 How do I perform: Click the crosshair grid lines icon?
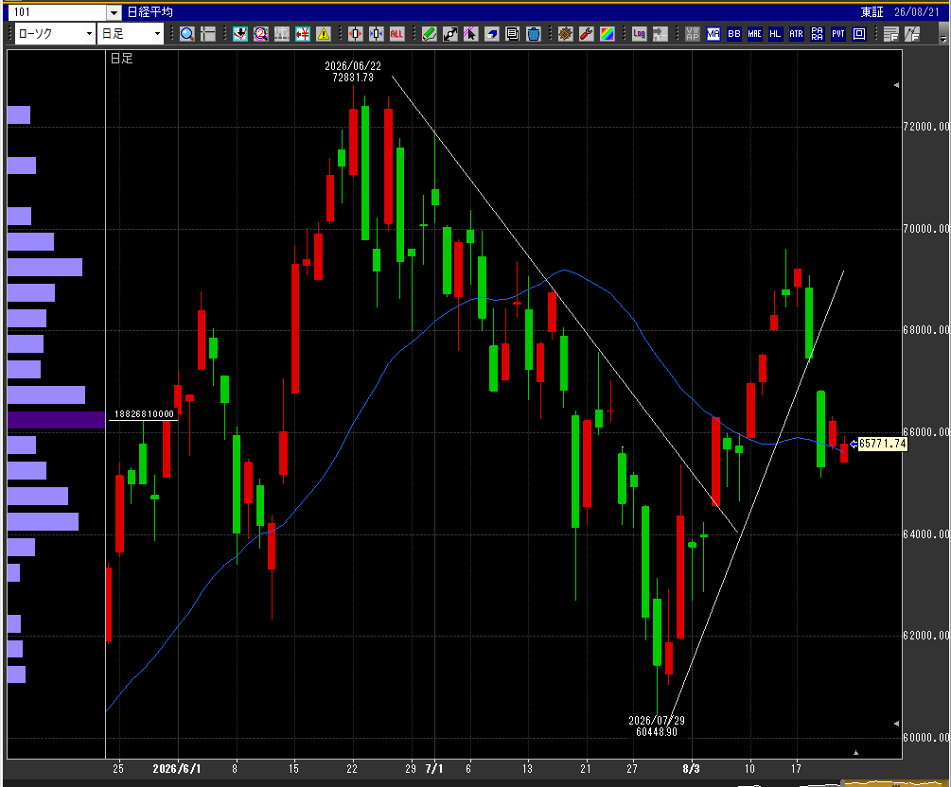[208, 34]
